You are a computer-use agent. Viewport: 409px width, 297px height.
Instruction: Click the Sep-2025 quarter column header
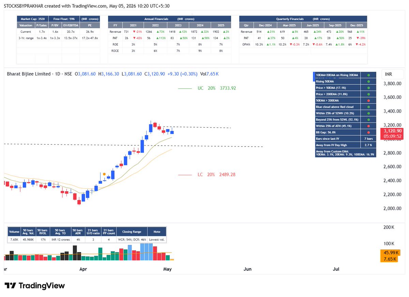pos(334,25)
